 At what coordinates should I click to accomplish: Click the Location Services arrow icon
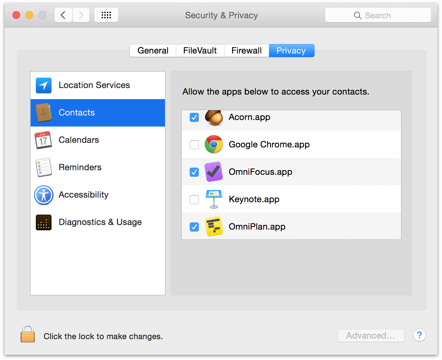click(x=44, y=85)
